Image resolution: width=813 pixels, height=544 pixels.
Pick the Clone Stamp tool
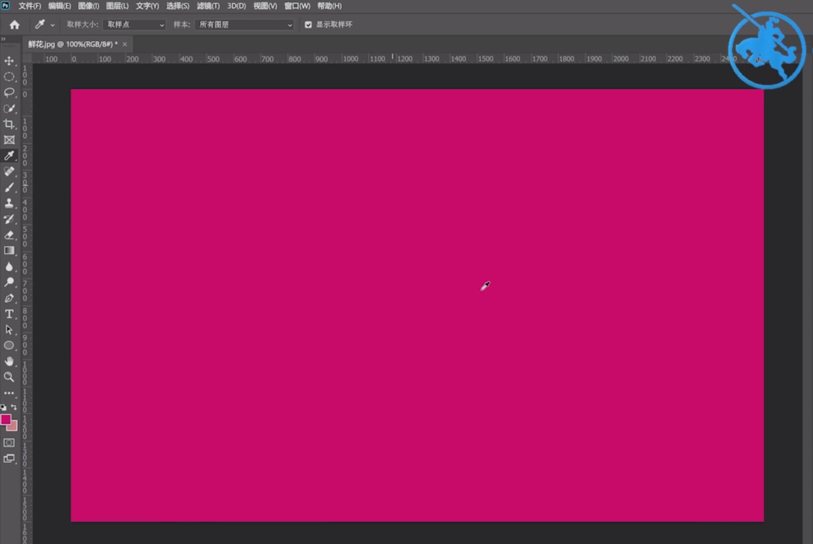pyautogui.click(x=9, y=203)
